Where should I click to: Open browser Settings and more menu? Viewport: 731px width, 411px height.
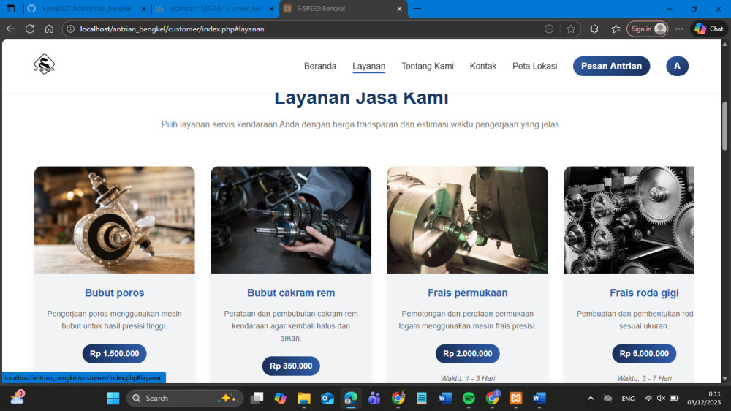pyautogui.click(x=679, y=29)
